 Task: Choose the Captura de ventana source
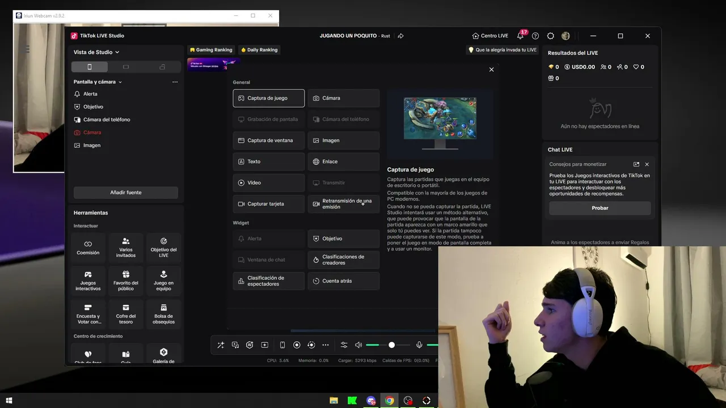(x=268, y=141)
